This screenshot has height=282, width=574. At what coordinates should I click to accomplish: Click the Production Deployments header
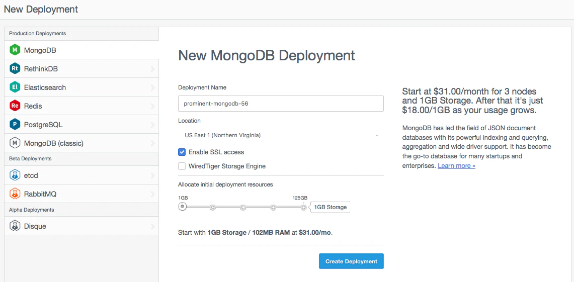click(81, 33)
